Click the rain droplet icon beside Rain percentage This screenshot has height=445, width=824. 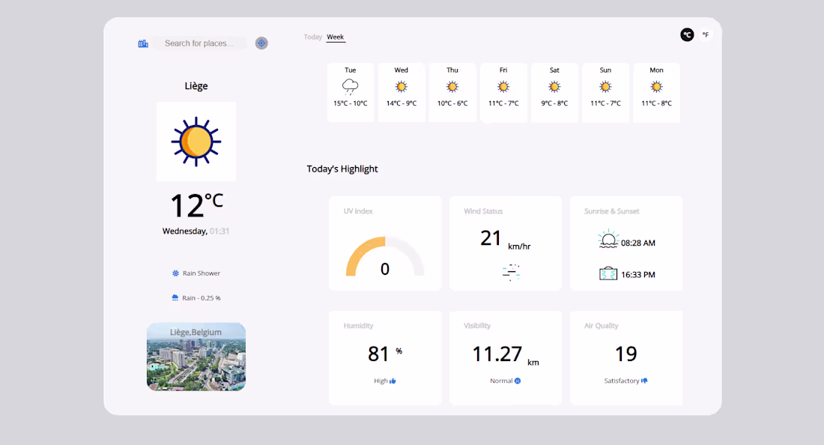[174, 297]
